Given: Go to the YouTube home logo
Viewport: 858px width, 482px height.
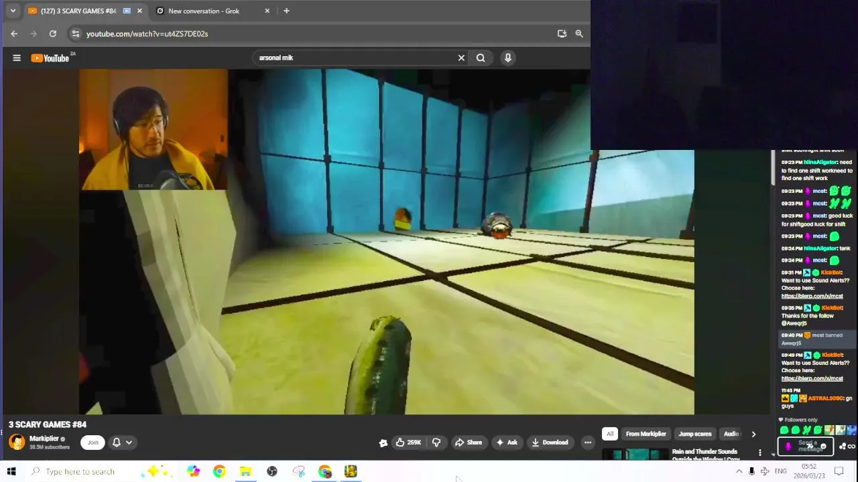Looking at the screenshot, I should (50, 58).
